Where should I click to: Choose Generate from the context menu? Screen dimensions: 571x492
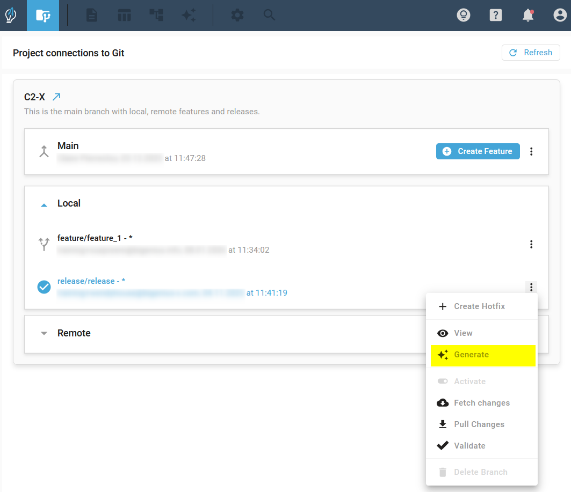tap(471, 355)
